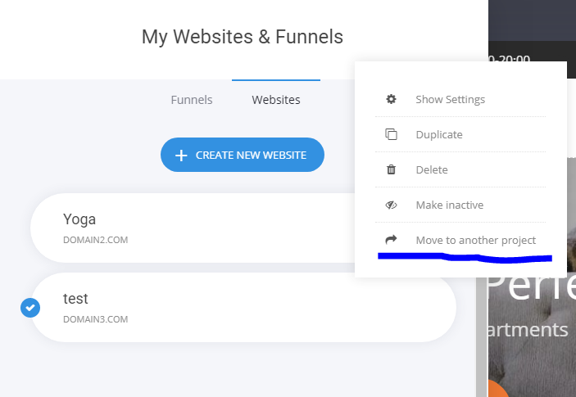Click the trash can Delete icon
Viewport: 576px width, 397px height.
391,169
